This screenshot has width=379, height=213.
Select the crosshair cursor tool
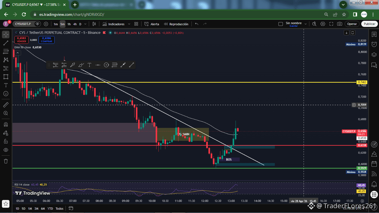tap(6, 35)
